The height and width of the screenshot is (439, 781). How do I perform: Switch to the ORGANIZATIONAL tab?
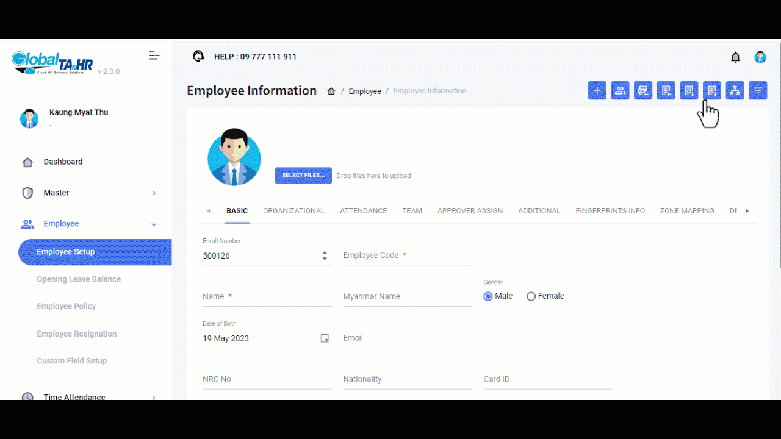pyautogui.click(x=293, y=211)
